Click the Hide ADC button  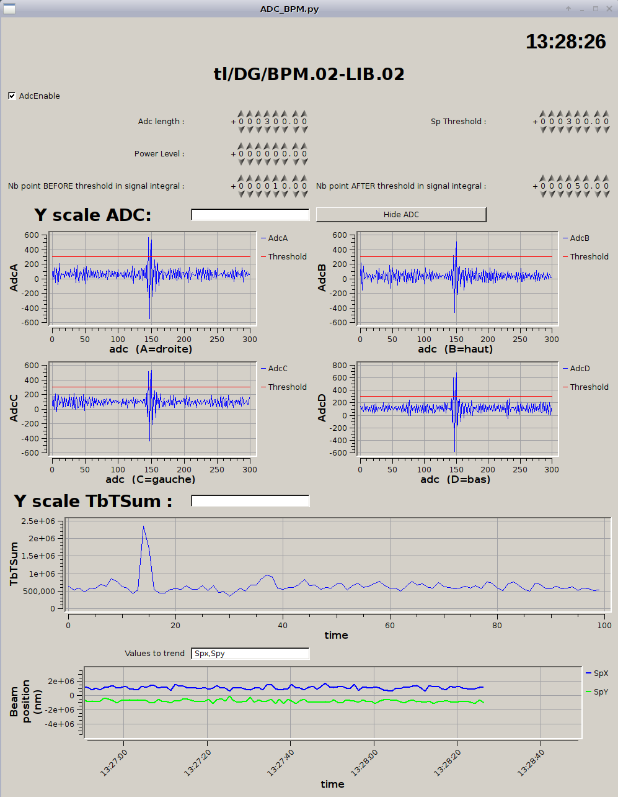(401, 215)
